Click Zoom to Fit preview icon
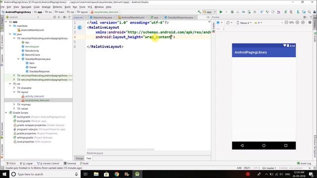Image resolution: width=317 pixels, height=178 pixels. pyautogui.click(x=303, y=23)
